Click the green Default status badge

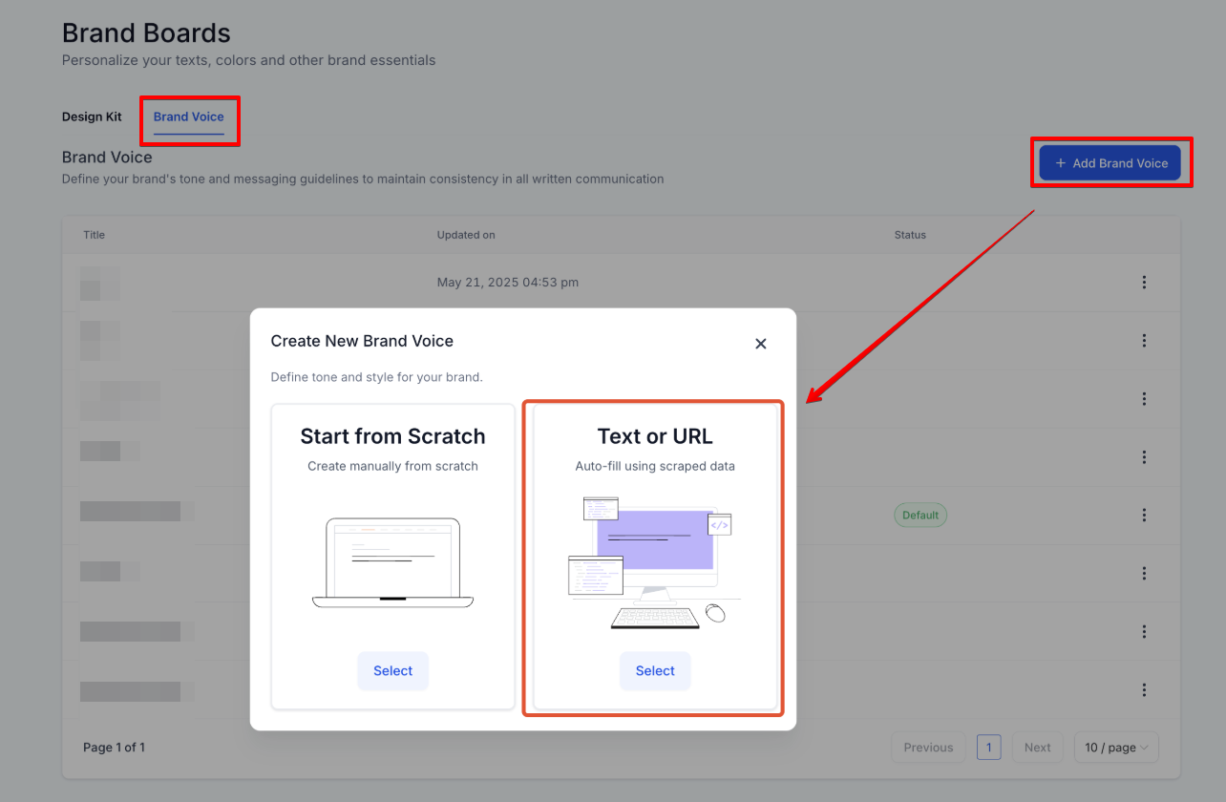tap(920, 516)
